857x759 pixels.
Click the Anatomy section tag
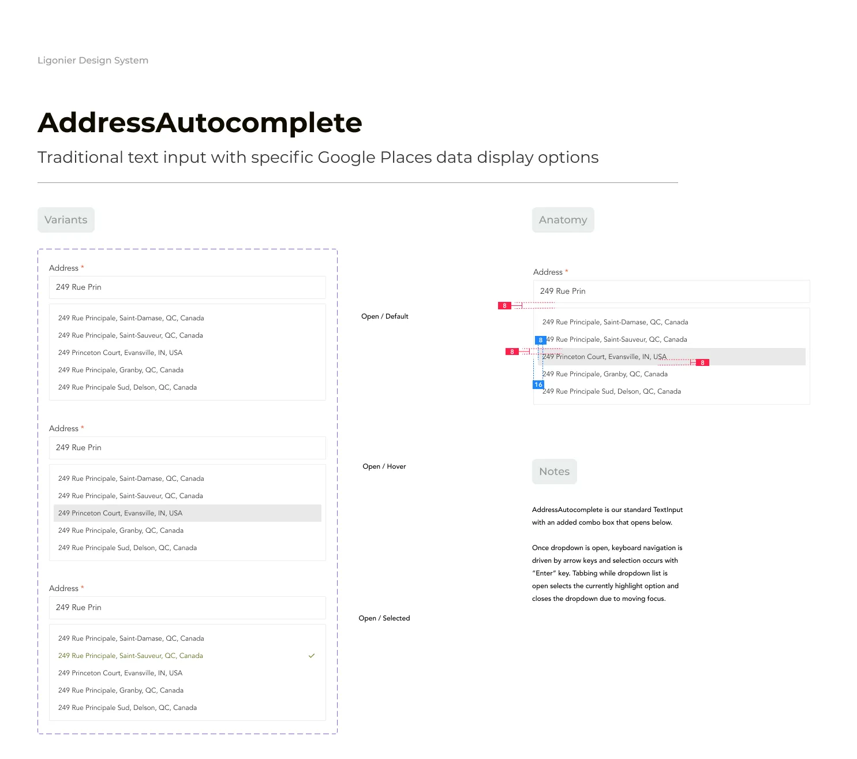(x=563, y=220)
